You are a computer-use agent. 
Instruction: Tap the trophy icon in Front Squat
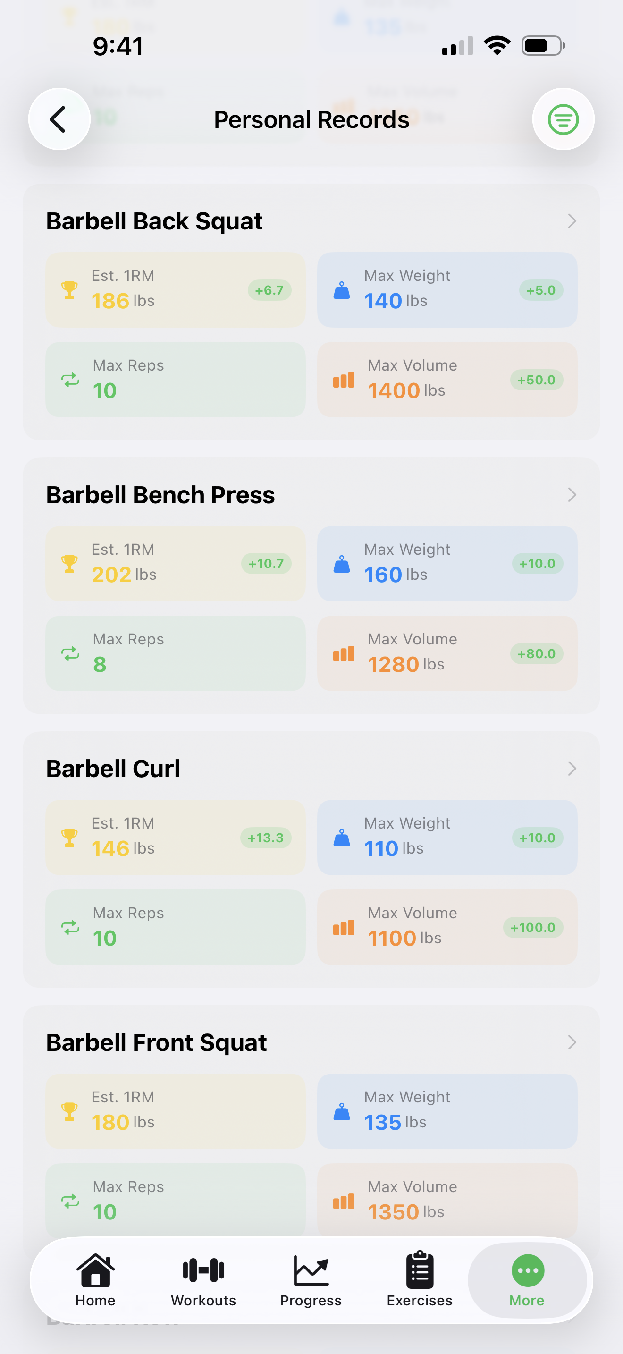coord(69,1111)
